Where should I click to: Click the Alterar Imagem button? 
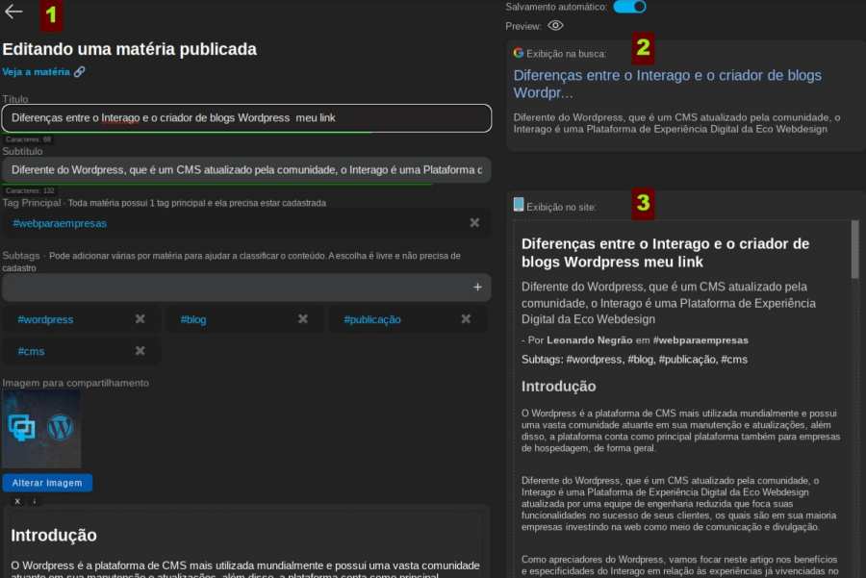tap(47, 483)
